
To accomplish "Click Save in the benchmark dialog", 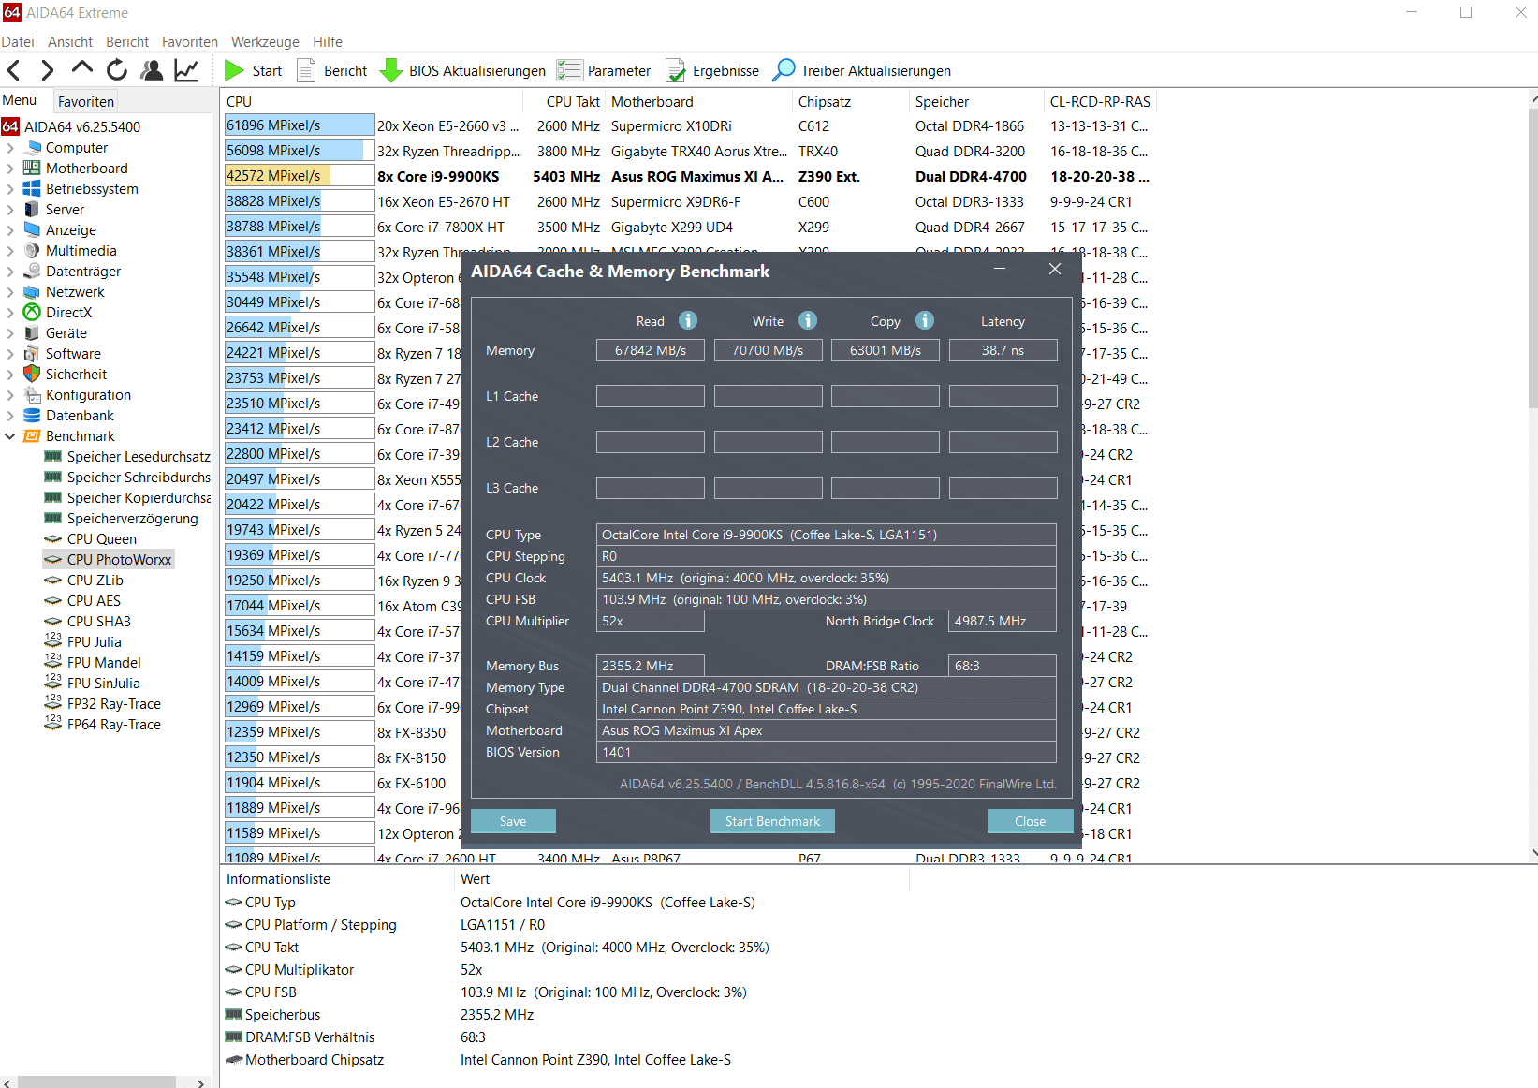I will coord(513,821).
